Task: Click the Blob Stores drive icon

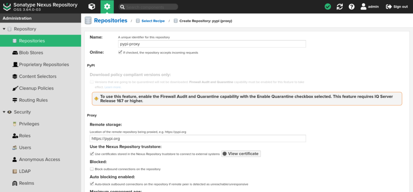Action: [x=15, y=53]
